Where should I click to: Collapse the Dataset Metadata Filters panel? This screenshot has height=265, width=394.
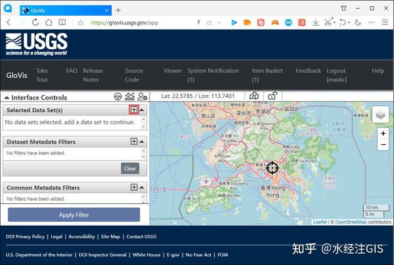142,142
